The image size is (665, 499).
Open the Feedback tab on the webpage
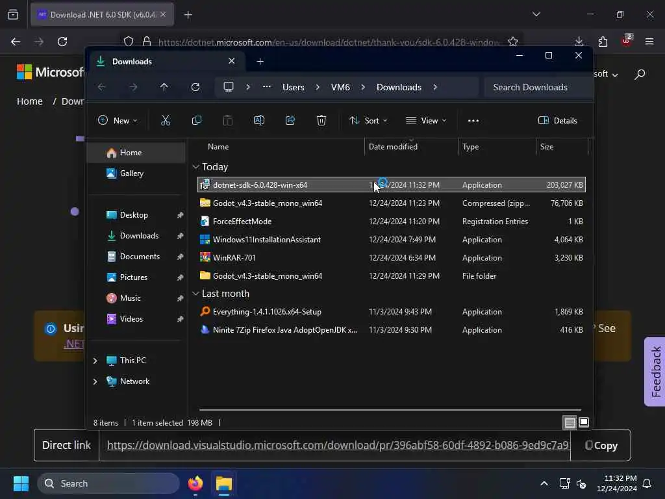click(655, 372)
